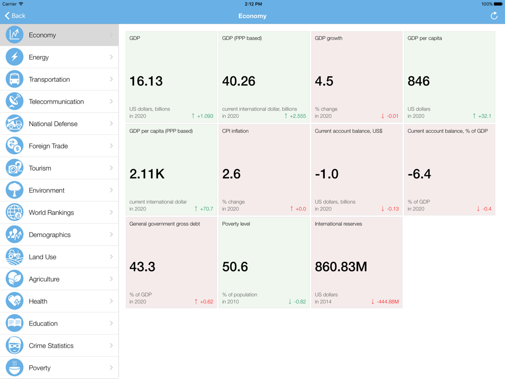Open the Crime Statistics category label
The image size is (505, 379).
[x=51, y=346]
